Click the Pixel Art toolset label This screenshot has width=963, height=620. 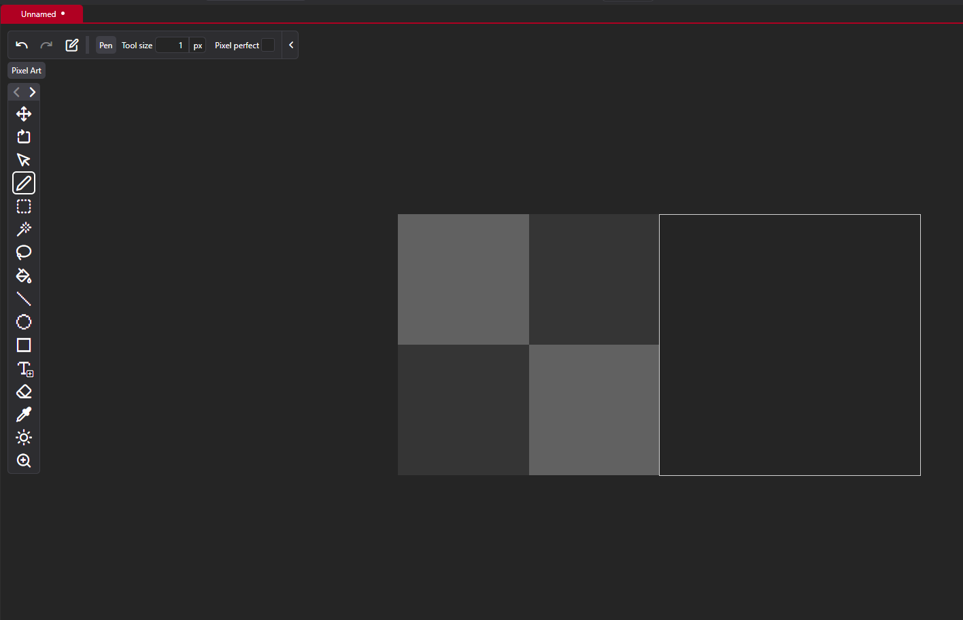[27, 71]
